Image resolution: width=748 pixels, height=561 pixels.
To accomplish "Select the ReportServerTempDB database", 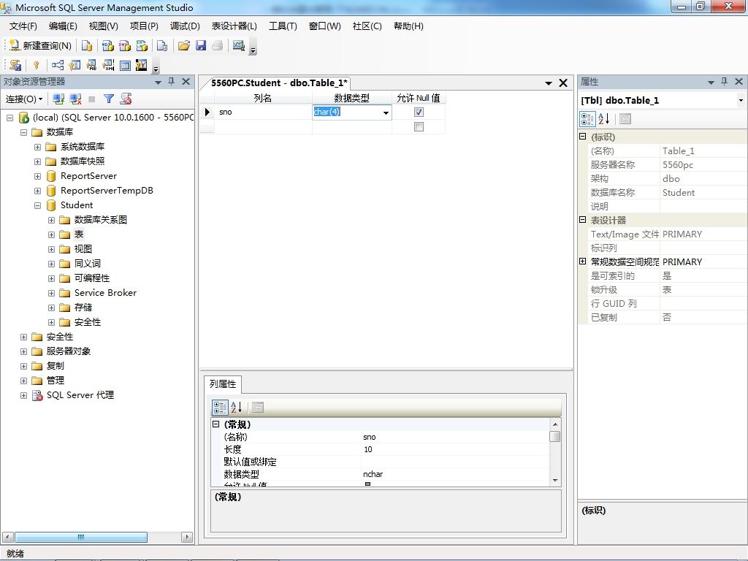I will [x=107, y=191].
